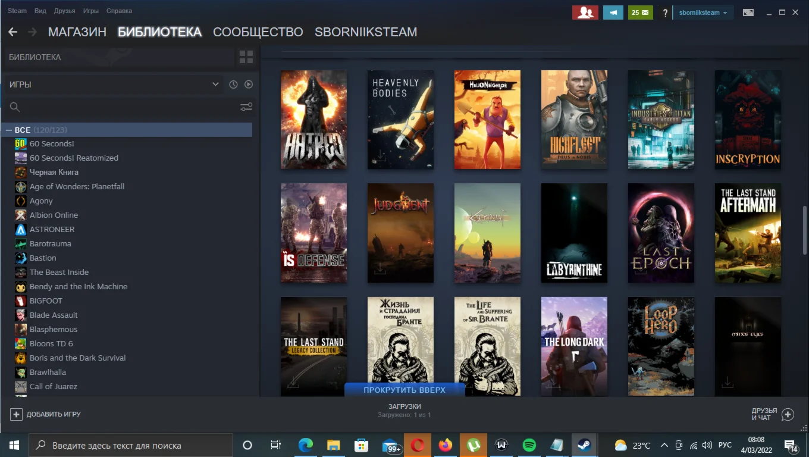
Task: Open Friends and Chat plus icon
Action: point(788,414)
